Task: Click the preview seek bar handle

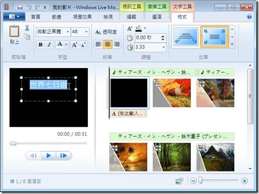Action: click(13, 144)
